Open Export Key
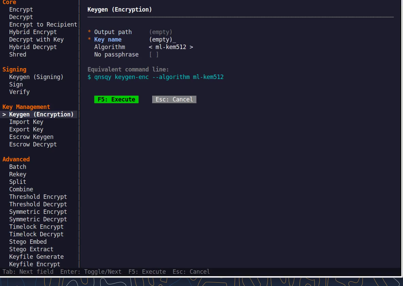The height and width of the screenshot is (286, 403). click(26, 129)
